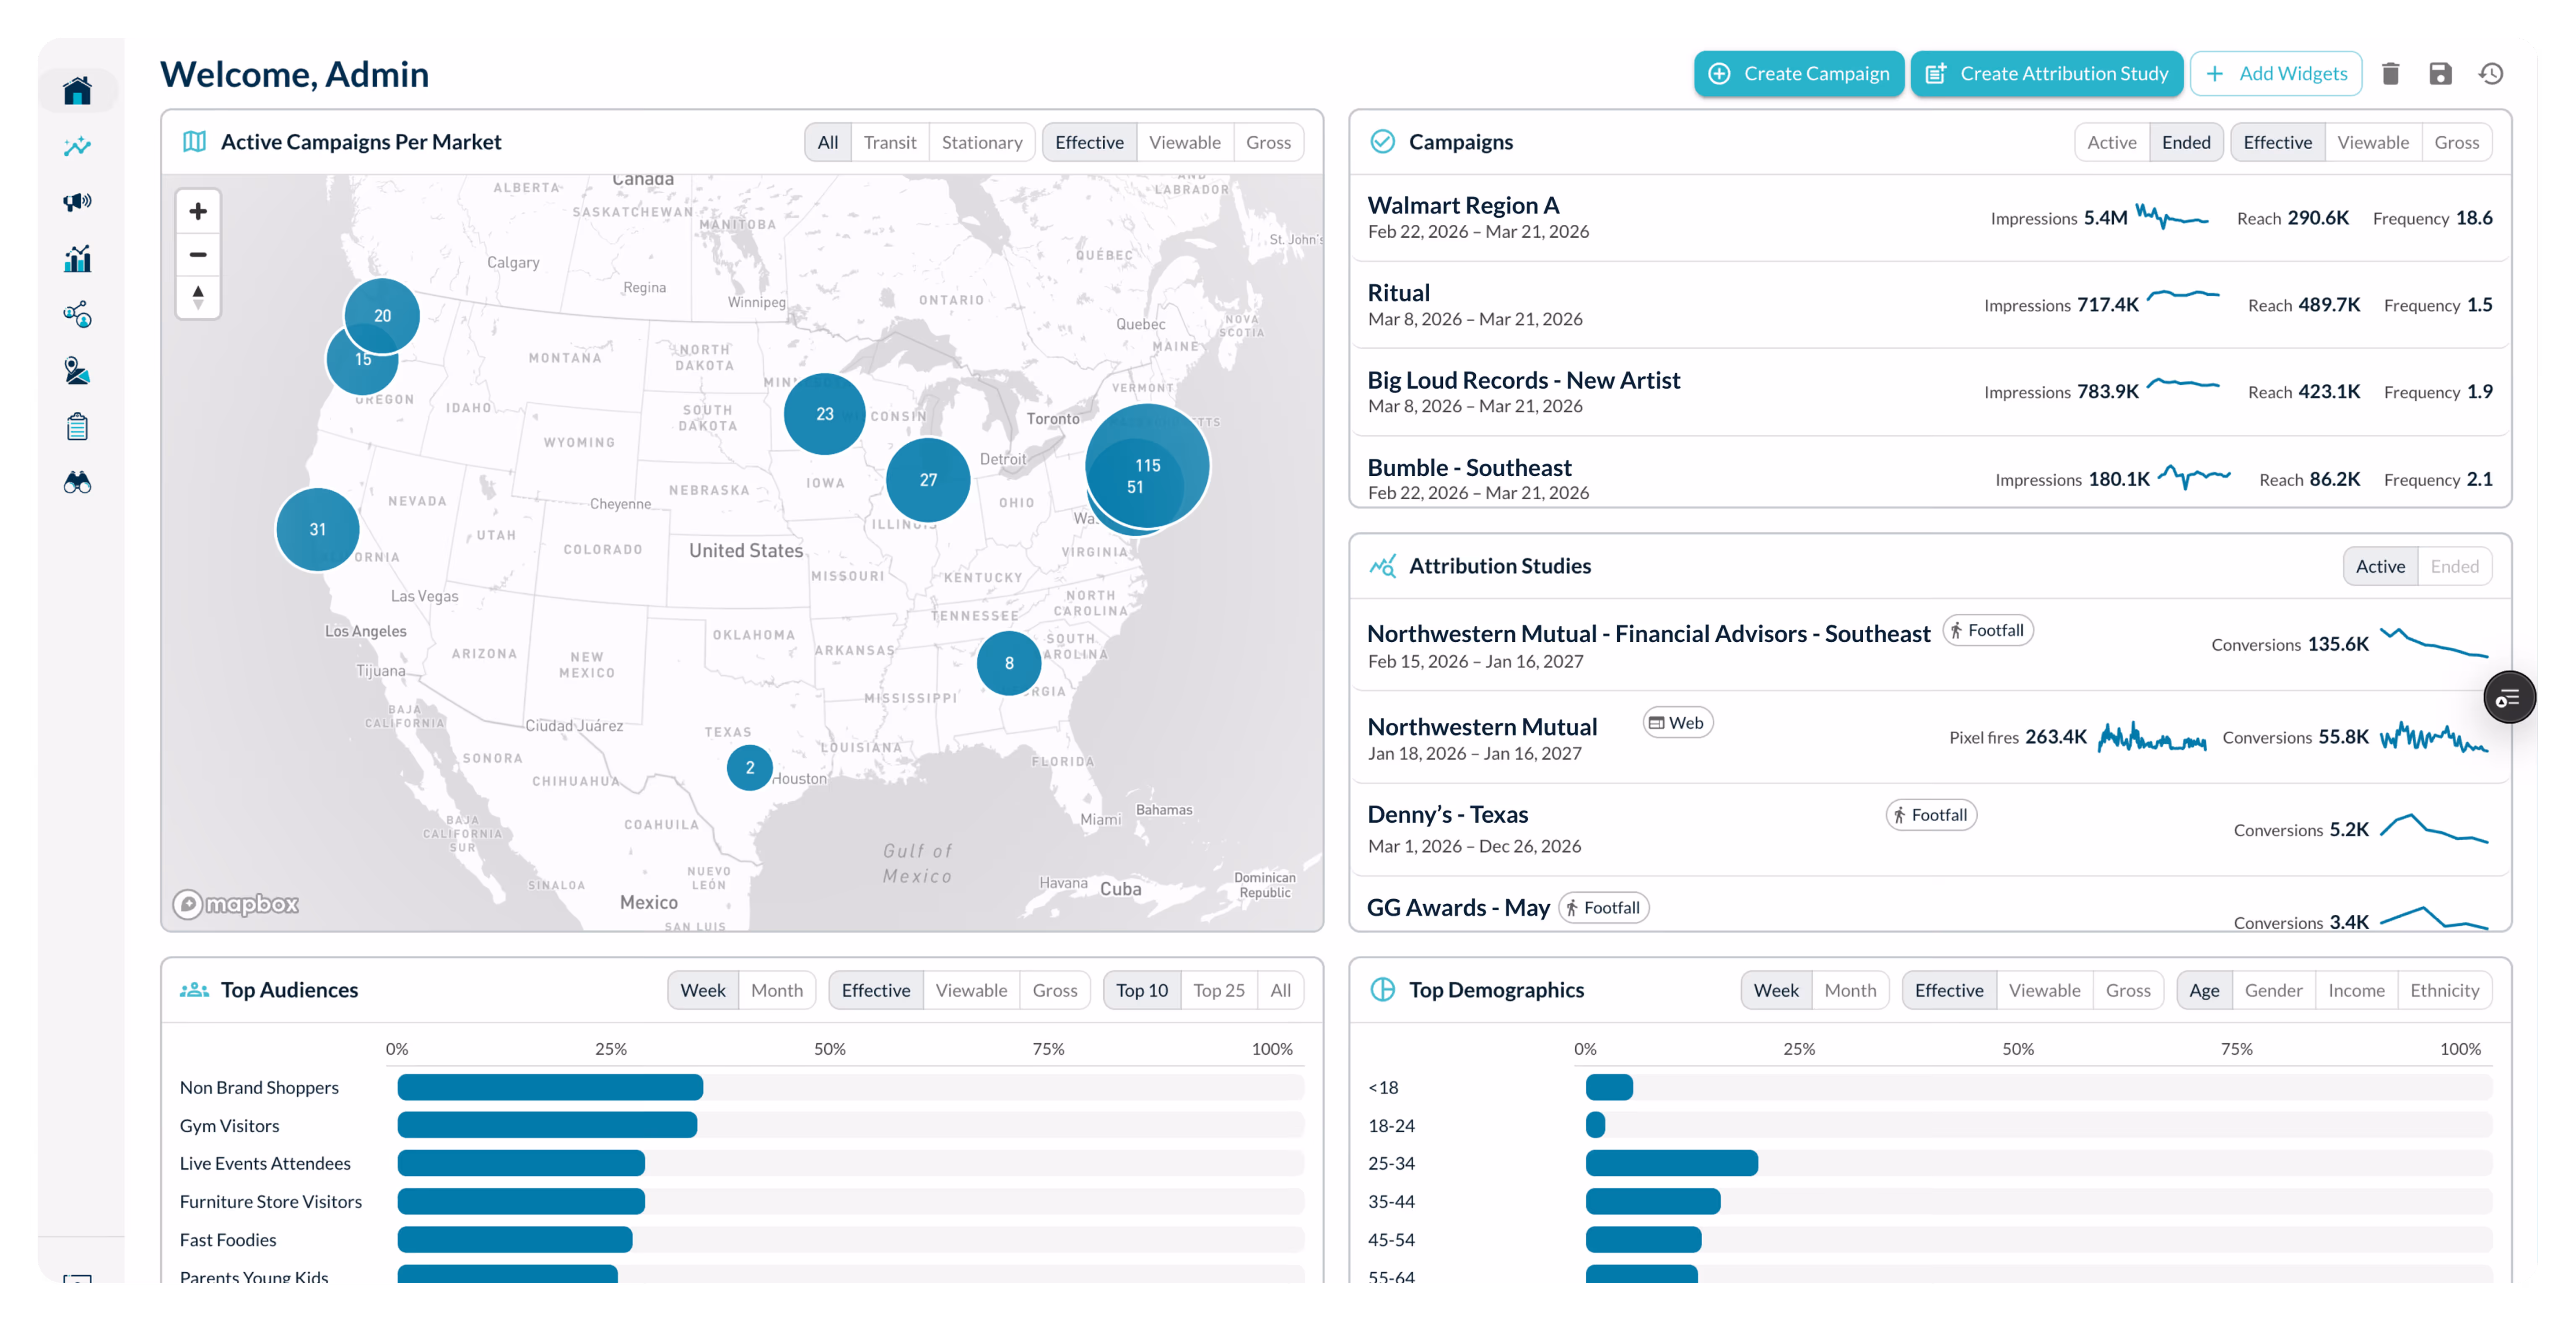Open the bar chart reports sidebar icon
2576x1321 pixels.
click(x=77, y=259)
